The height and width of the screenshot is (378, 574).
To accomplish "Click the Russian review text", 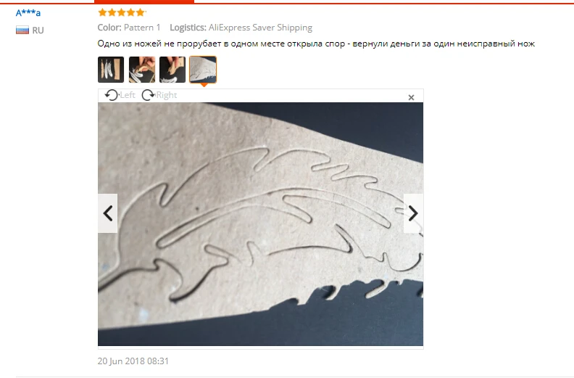I will point(316,44).
